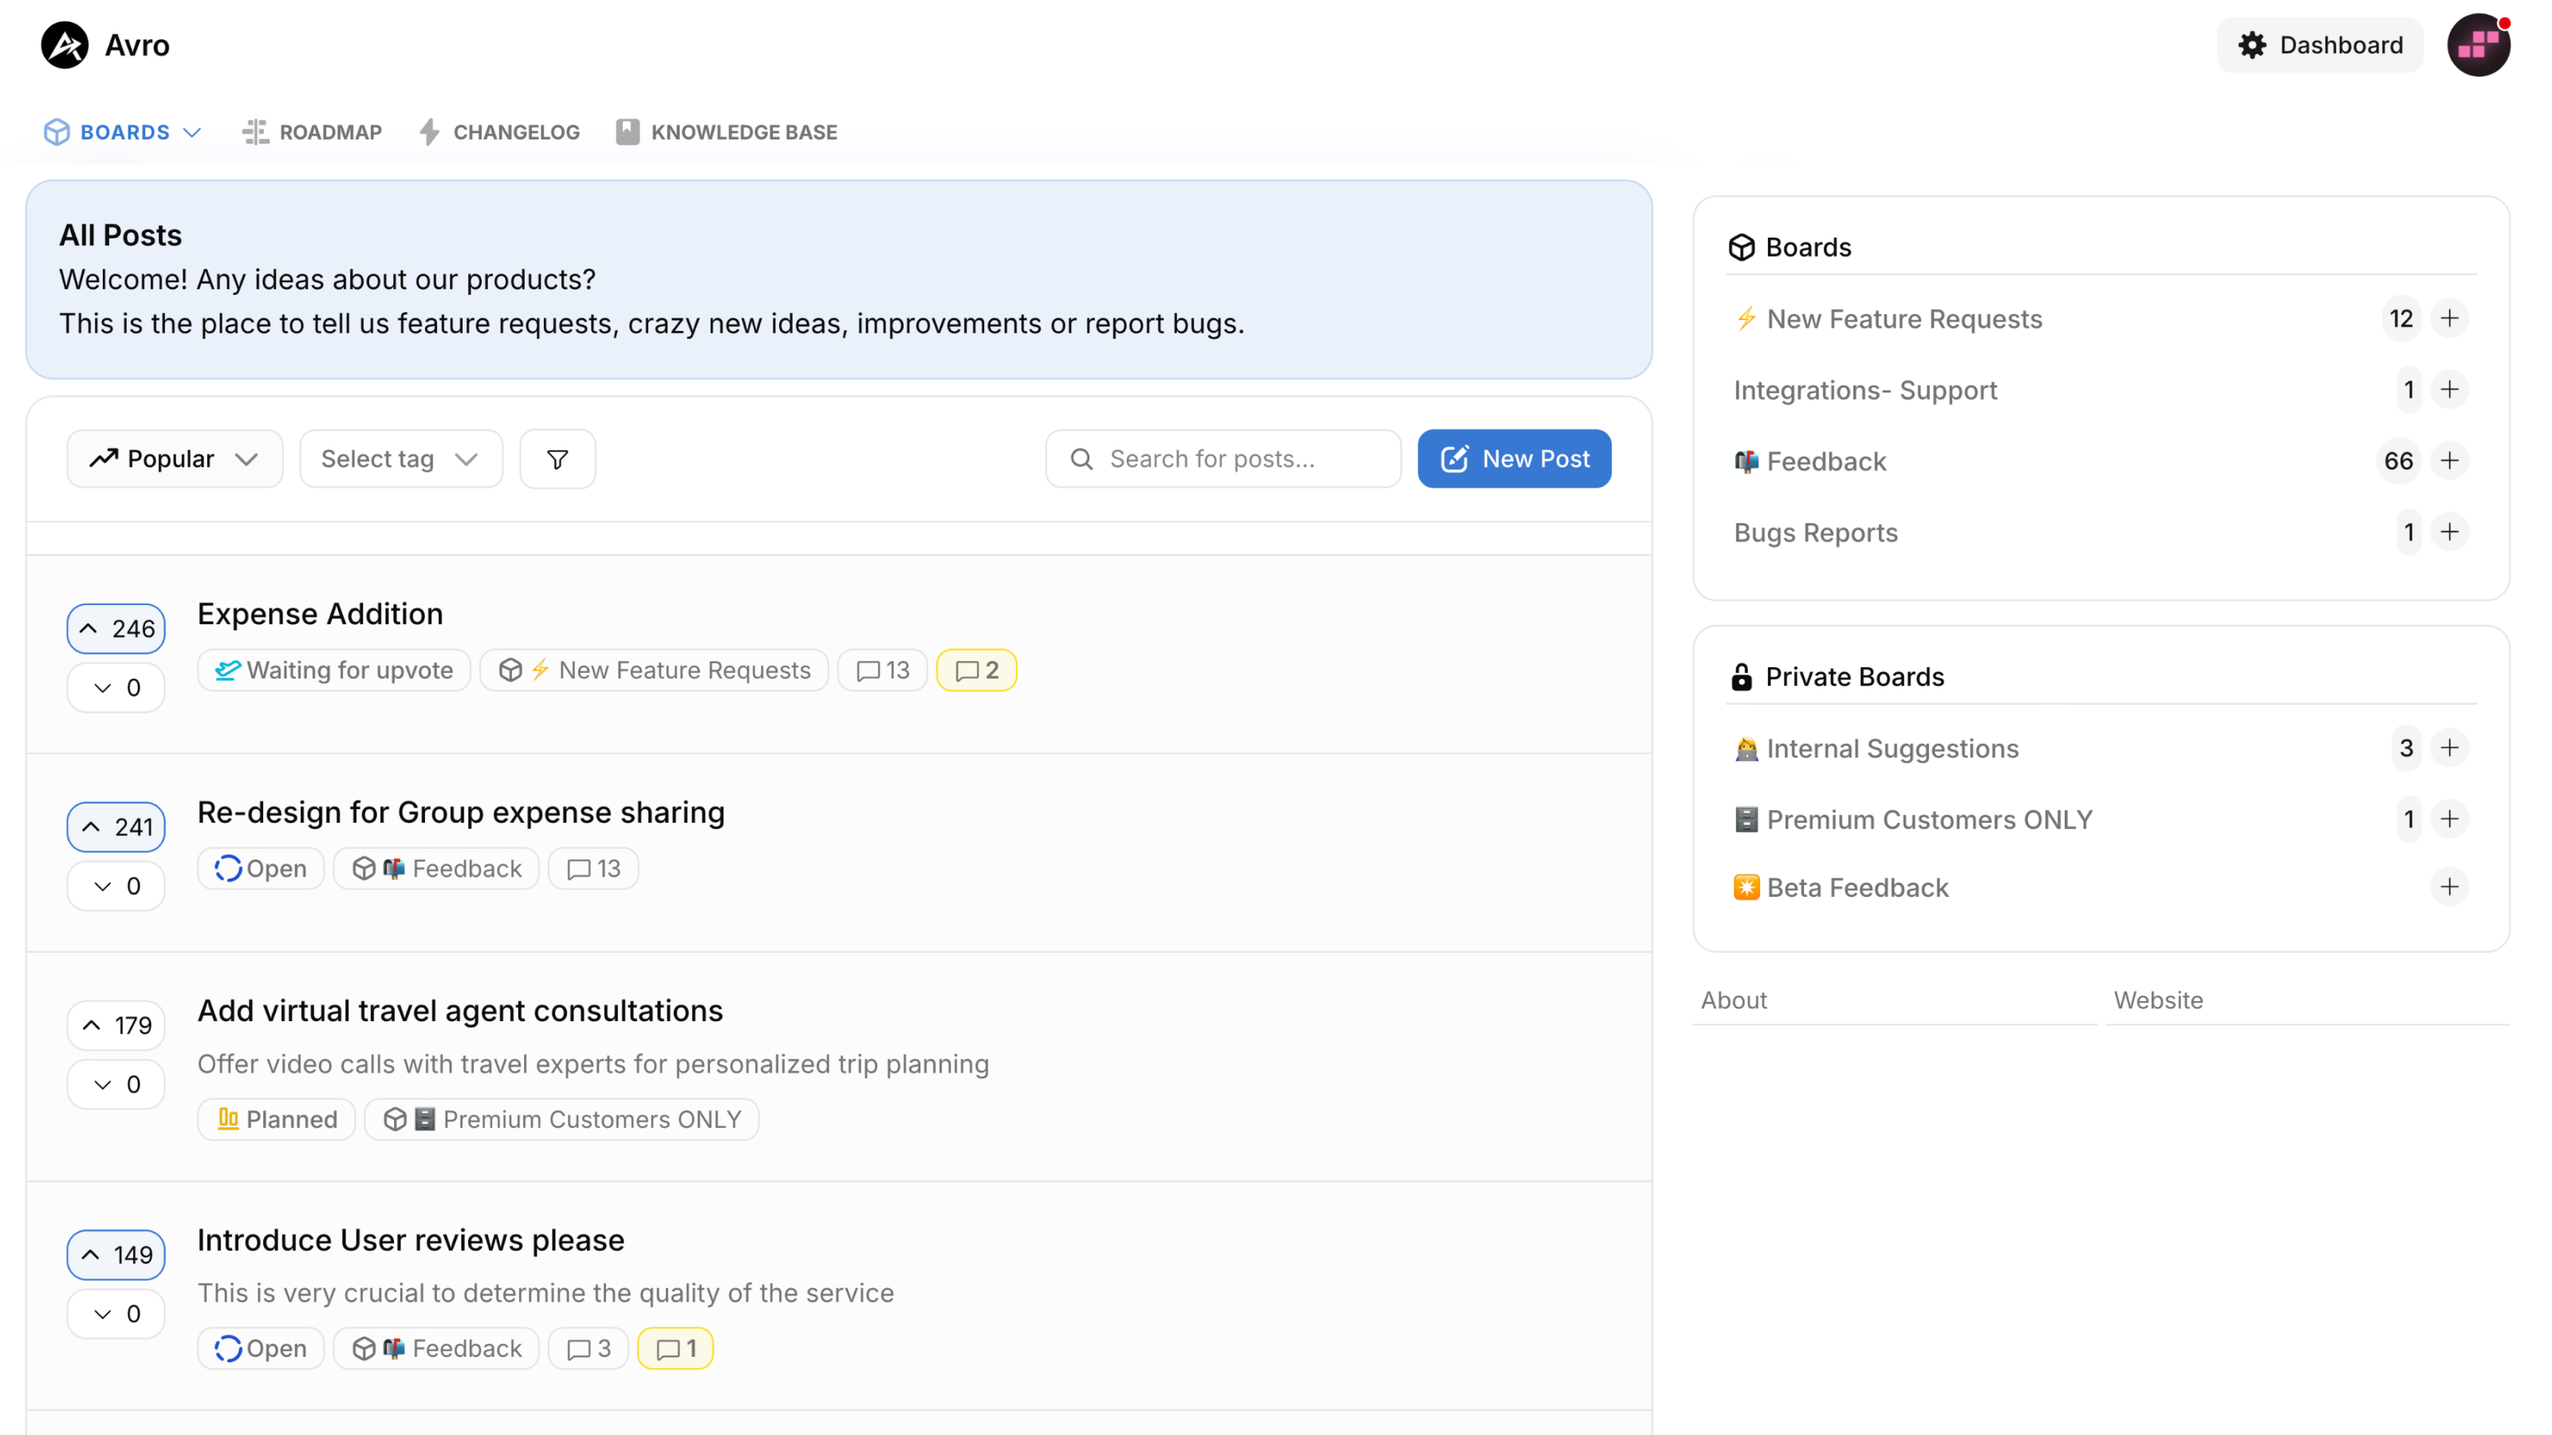Downvote the Re-design for Group expense post

pos(116,887)
